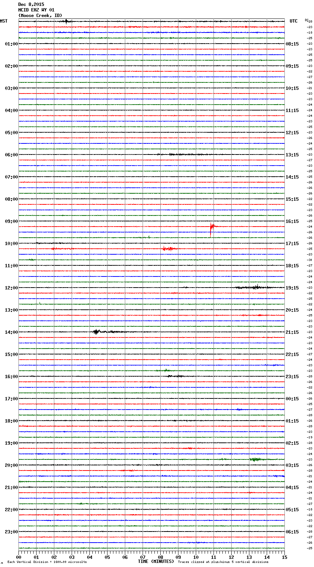Screen dimensions: 314x567
Task: Select the 02:00 MST time label
Action: pyautogui.click(x=11, y=66)
